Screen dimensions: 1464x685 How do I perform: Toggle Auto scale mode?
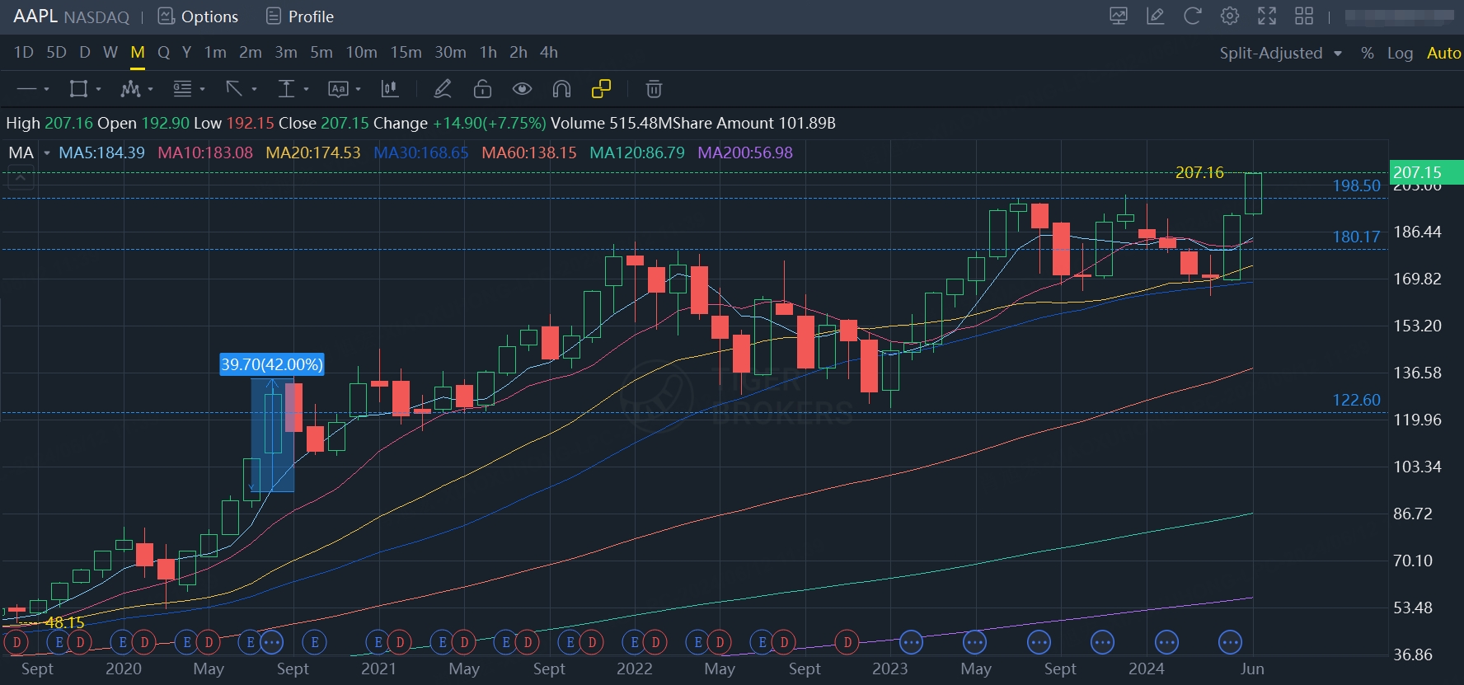pos(1443,53)
